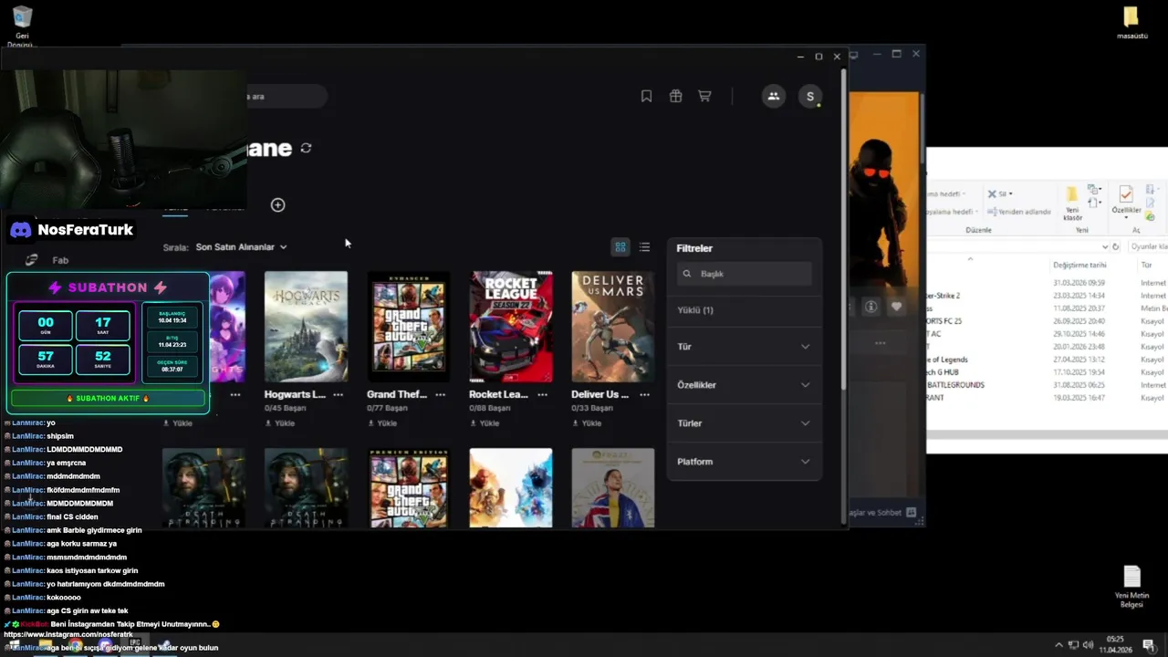Open Arkadaşlar ve Sohbet in Steam window

[x=881, y=513]
